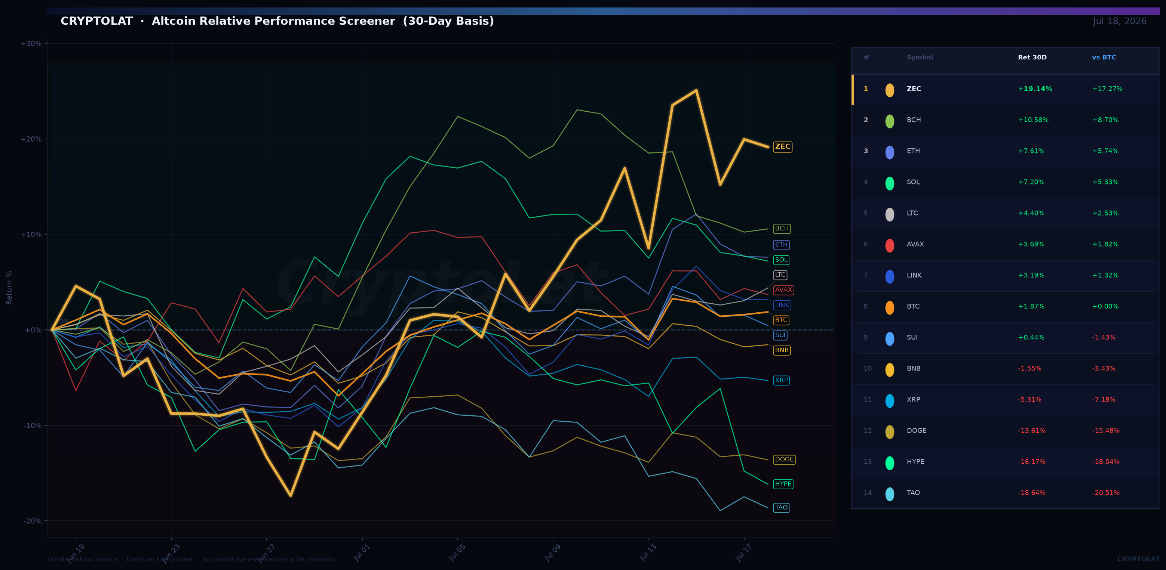Select the ETH color dot in the table

(889, 152)
